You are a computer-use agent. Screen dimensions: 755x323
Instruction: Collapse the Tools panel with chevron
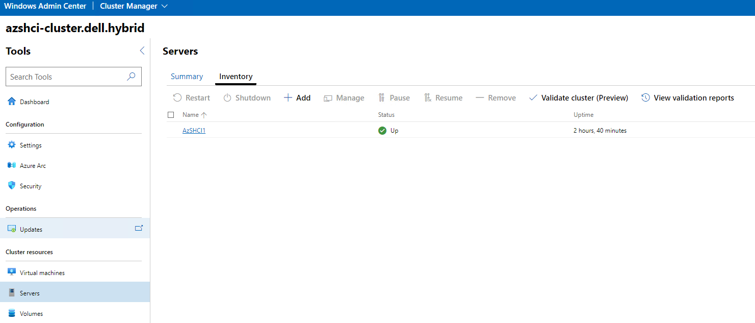tap(142, 51)
